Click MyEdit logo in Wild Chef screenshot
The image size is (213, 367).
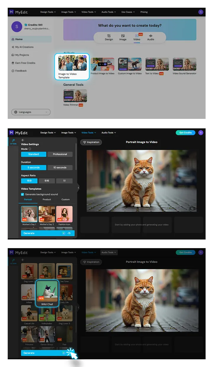pyautogui.click(x=18, y=252)
